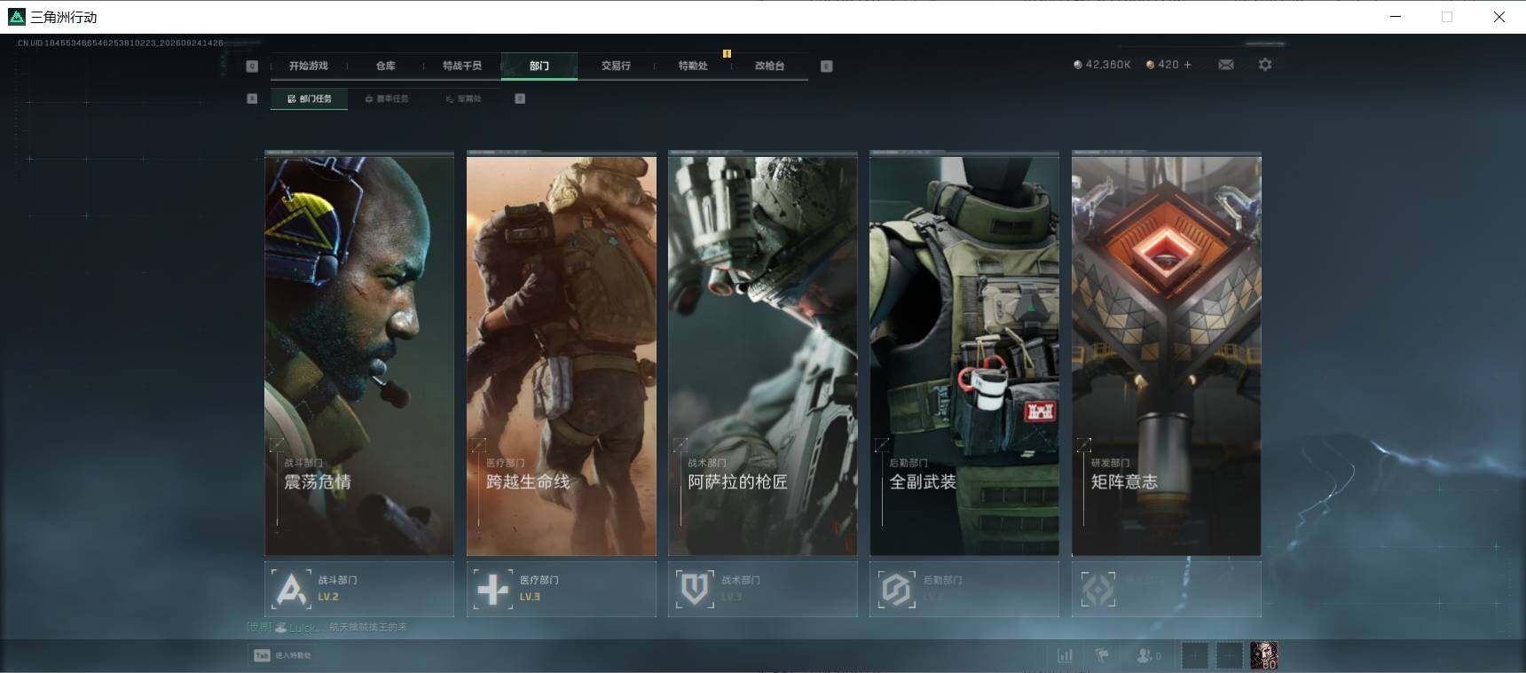1526x673 pixels.
Task: Open the statistics bar chart icon
Action: [x=1065, y=655]
